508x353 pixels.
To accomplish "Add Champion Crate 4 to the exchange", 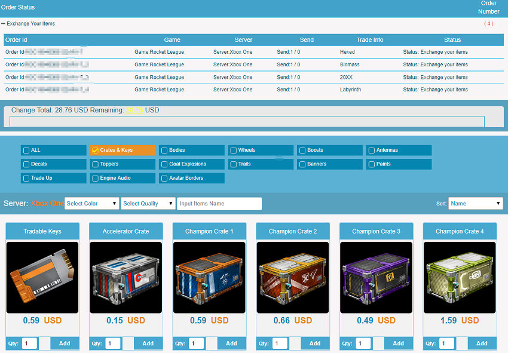I will point(482,343).
